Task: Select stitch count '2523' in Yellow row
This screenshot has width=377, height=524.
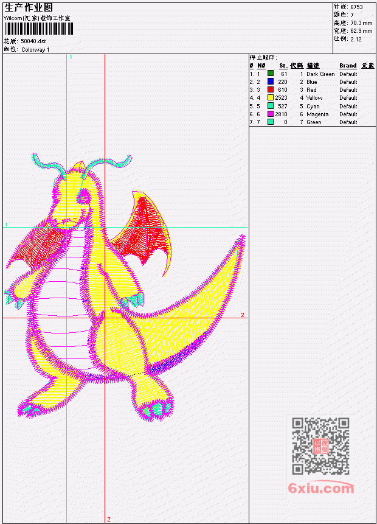Action: click(x=281, y=98)
